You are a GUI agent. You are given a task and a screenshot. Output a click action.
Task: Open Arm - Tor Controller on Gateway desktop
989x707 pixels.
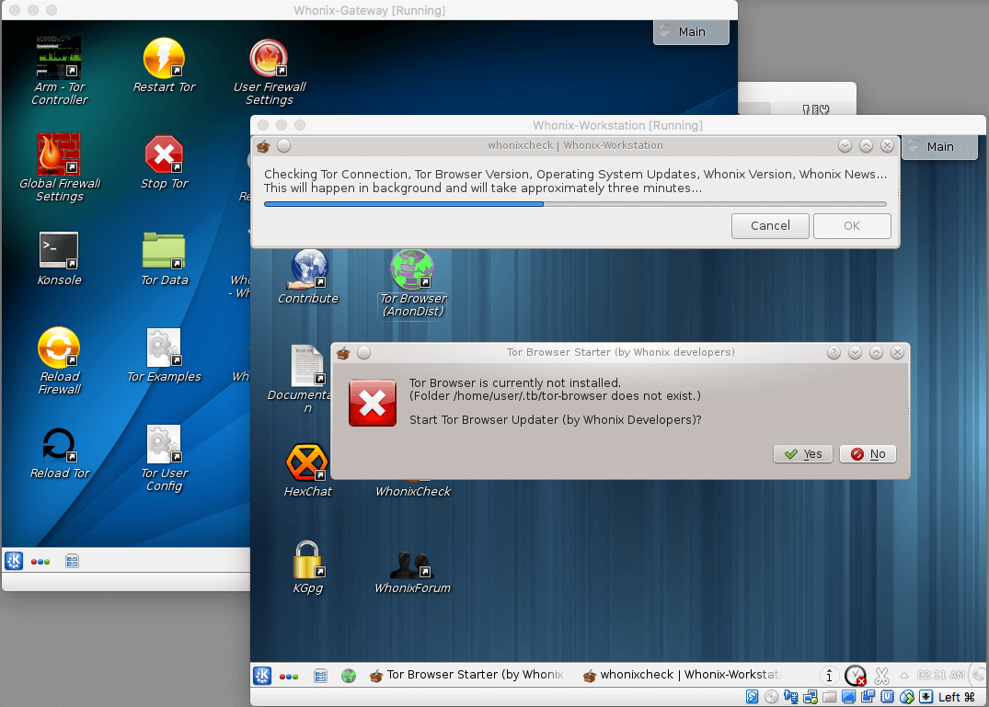point(59,71)
